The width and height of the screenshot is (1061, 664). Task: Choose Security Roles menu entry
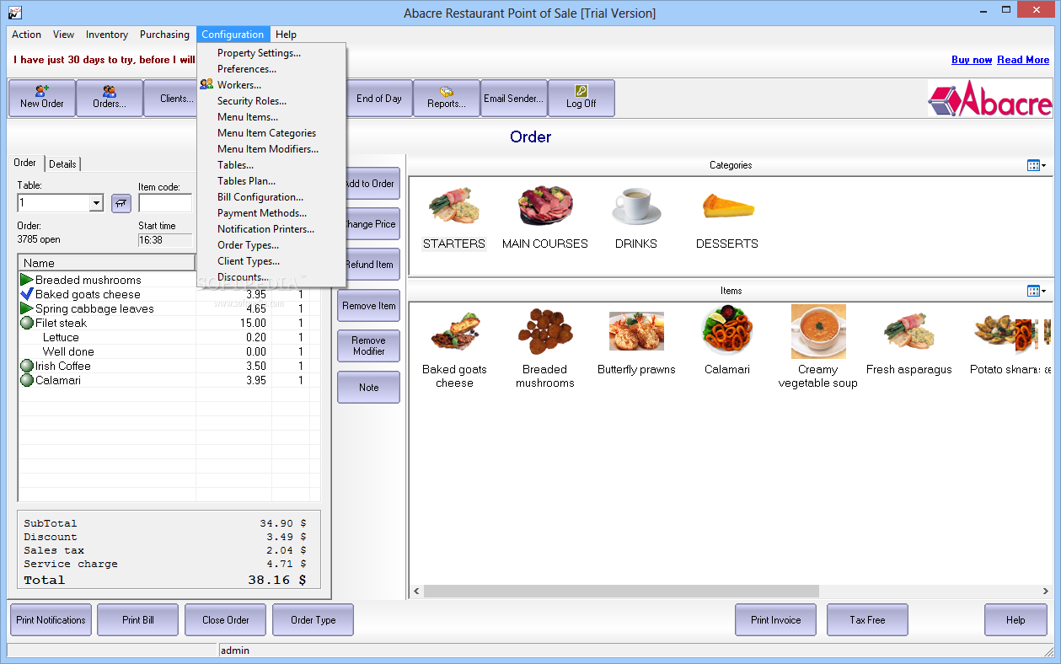point(271,101)
